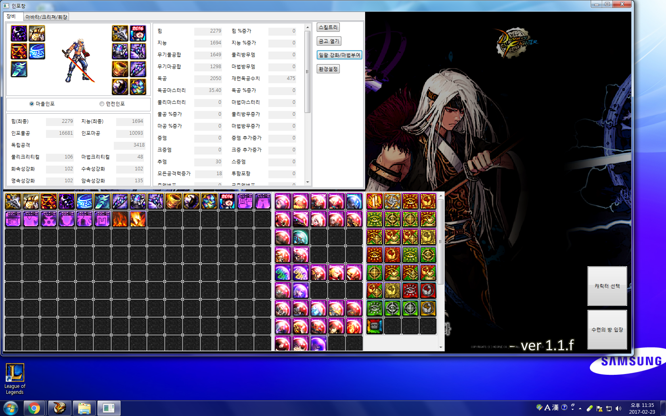This screenshot has height=416, width=666.
Task: Click the 모든공격력증가 value 18
Action: (x=208, y=174)
